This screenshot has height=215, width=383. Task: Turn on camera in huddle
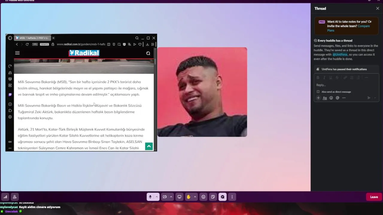165,197
